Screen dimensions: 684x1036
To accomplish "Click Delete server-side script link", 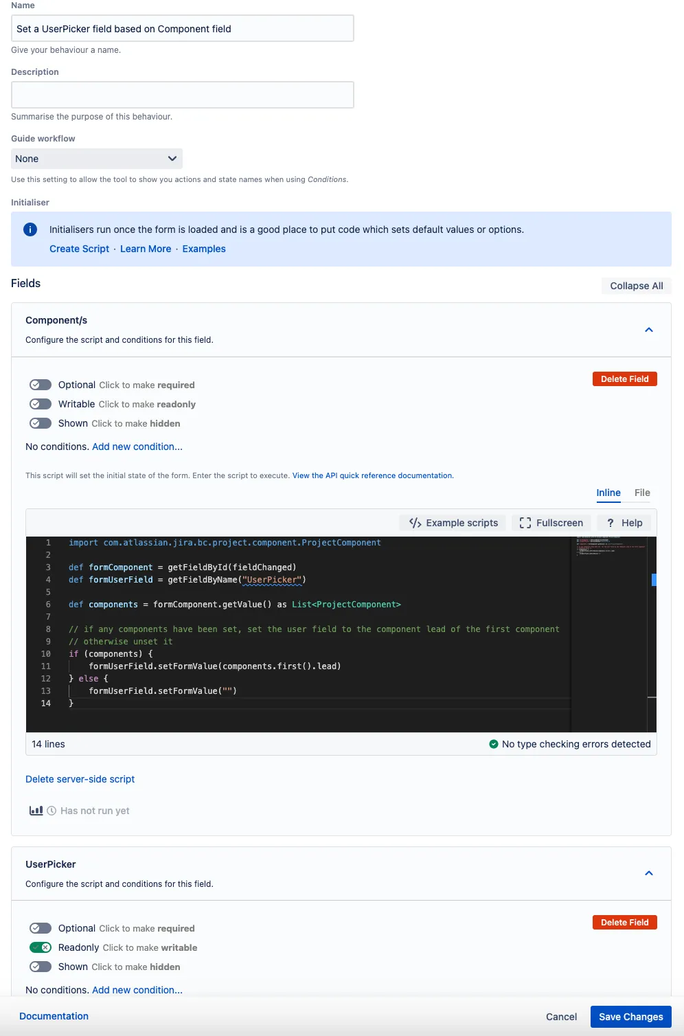I will click(x=80, y=779).
